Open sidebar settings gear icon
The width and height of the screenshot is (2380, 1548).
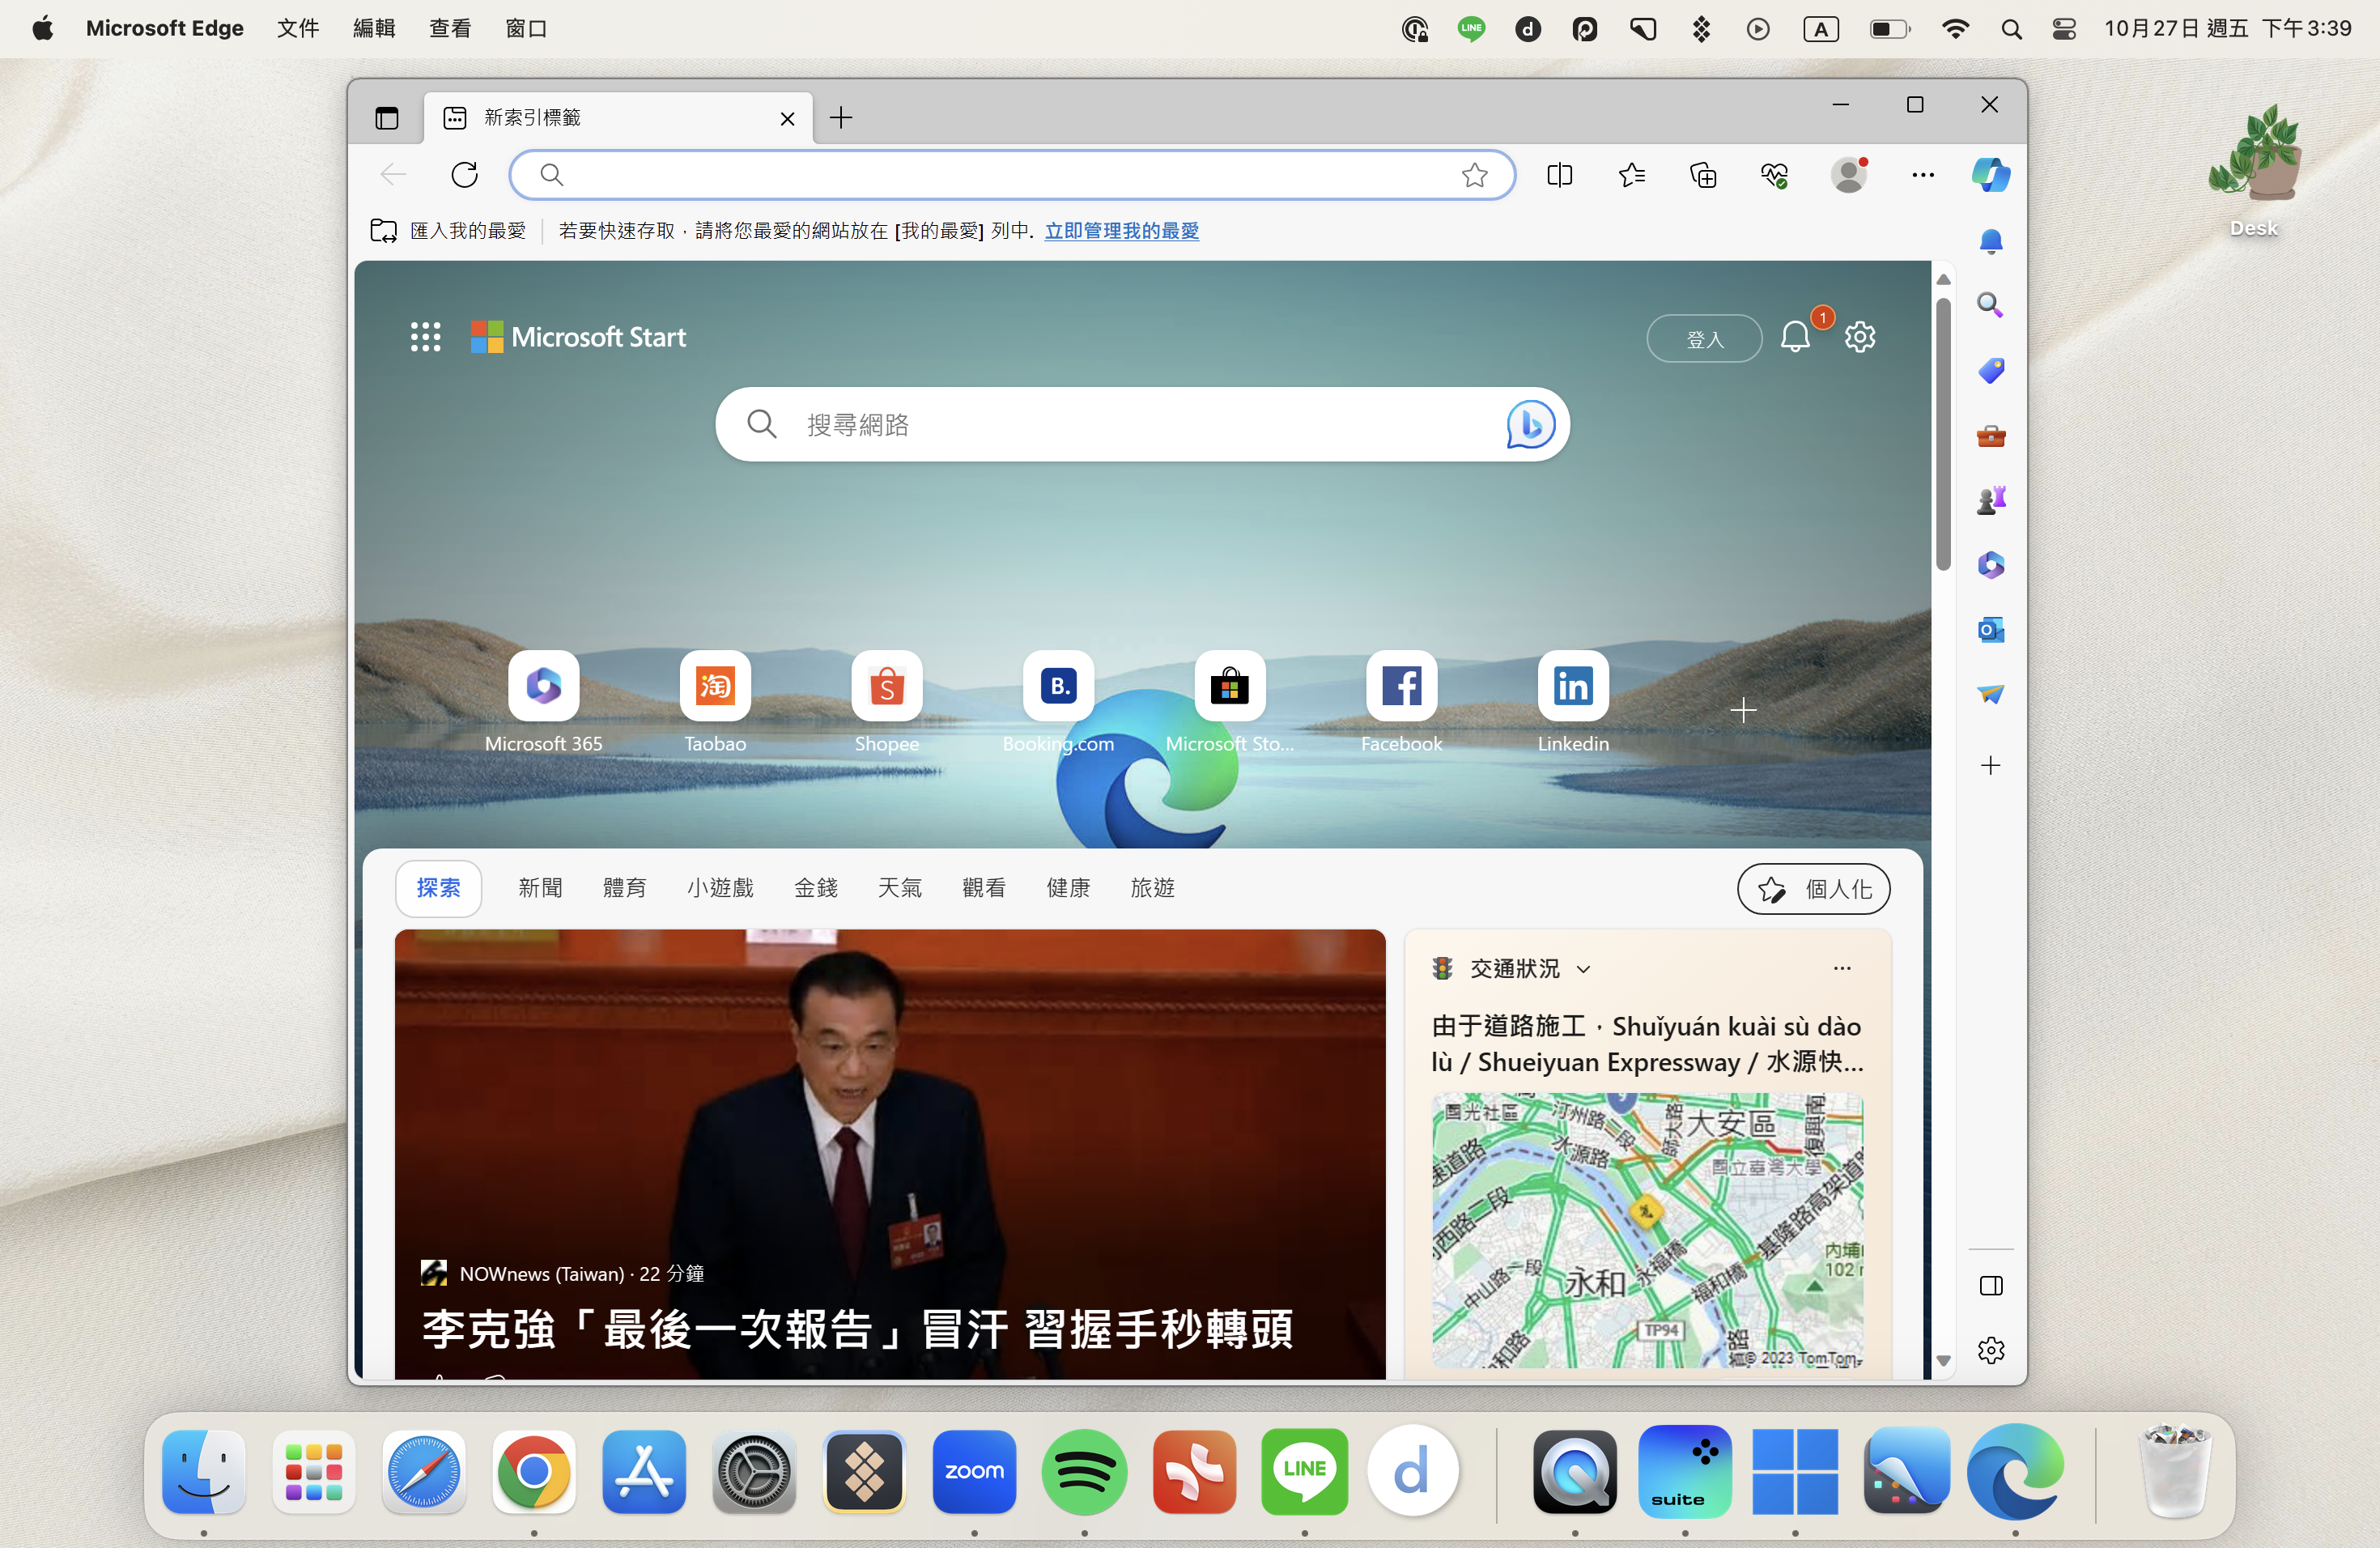pyautogui.click(x=1991, y=1350)
